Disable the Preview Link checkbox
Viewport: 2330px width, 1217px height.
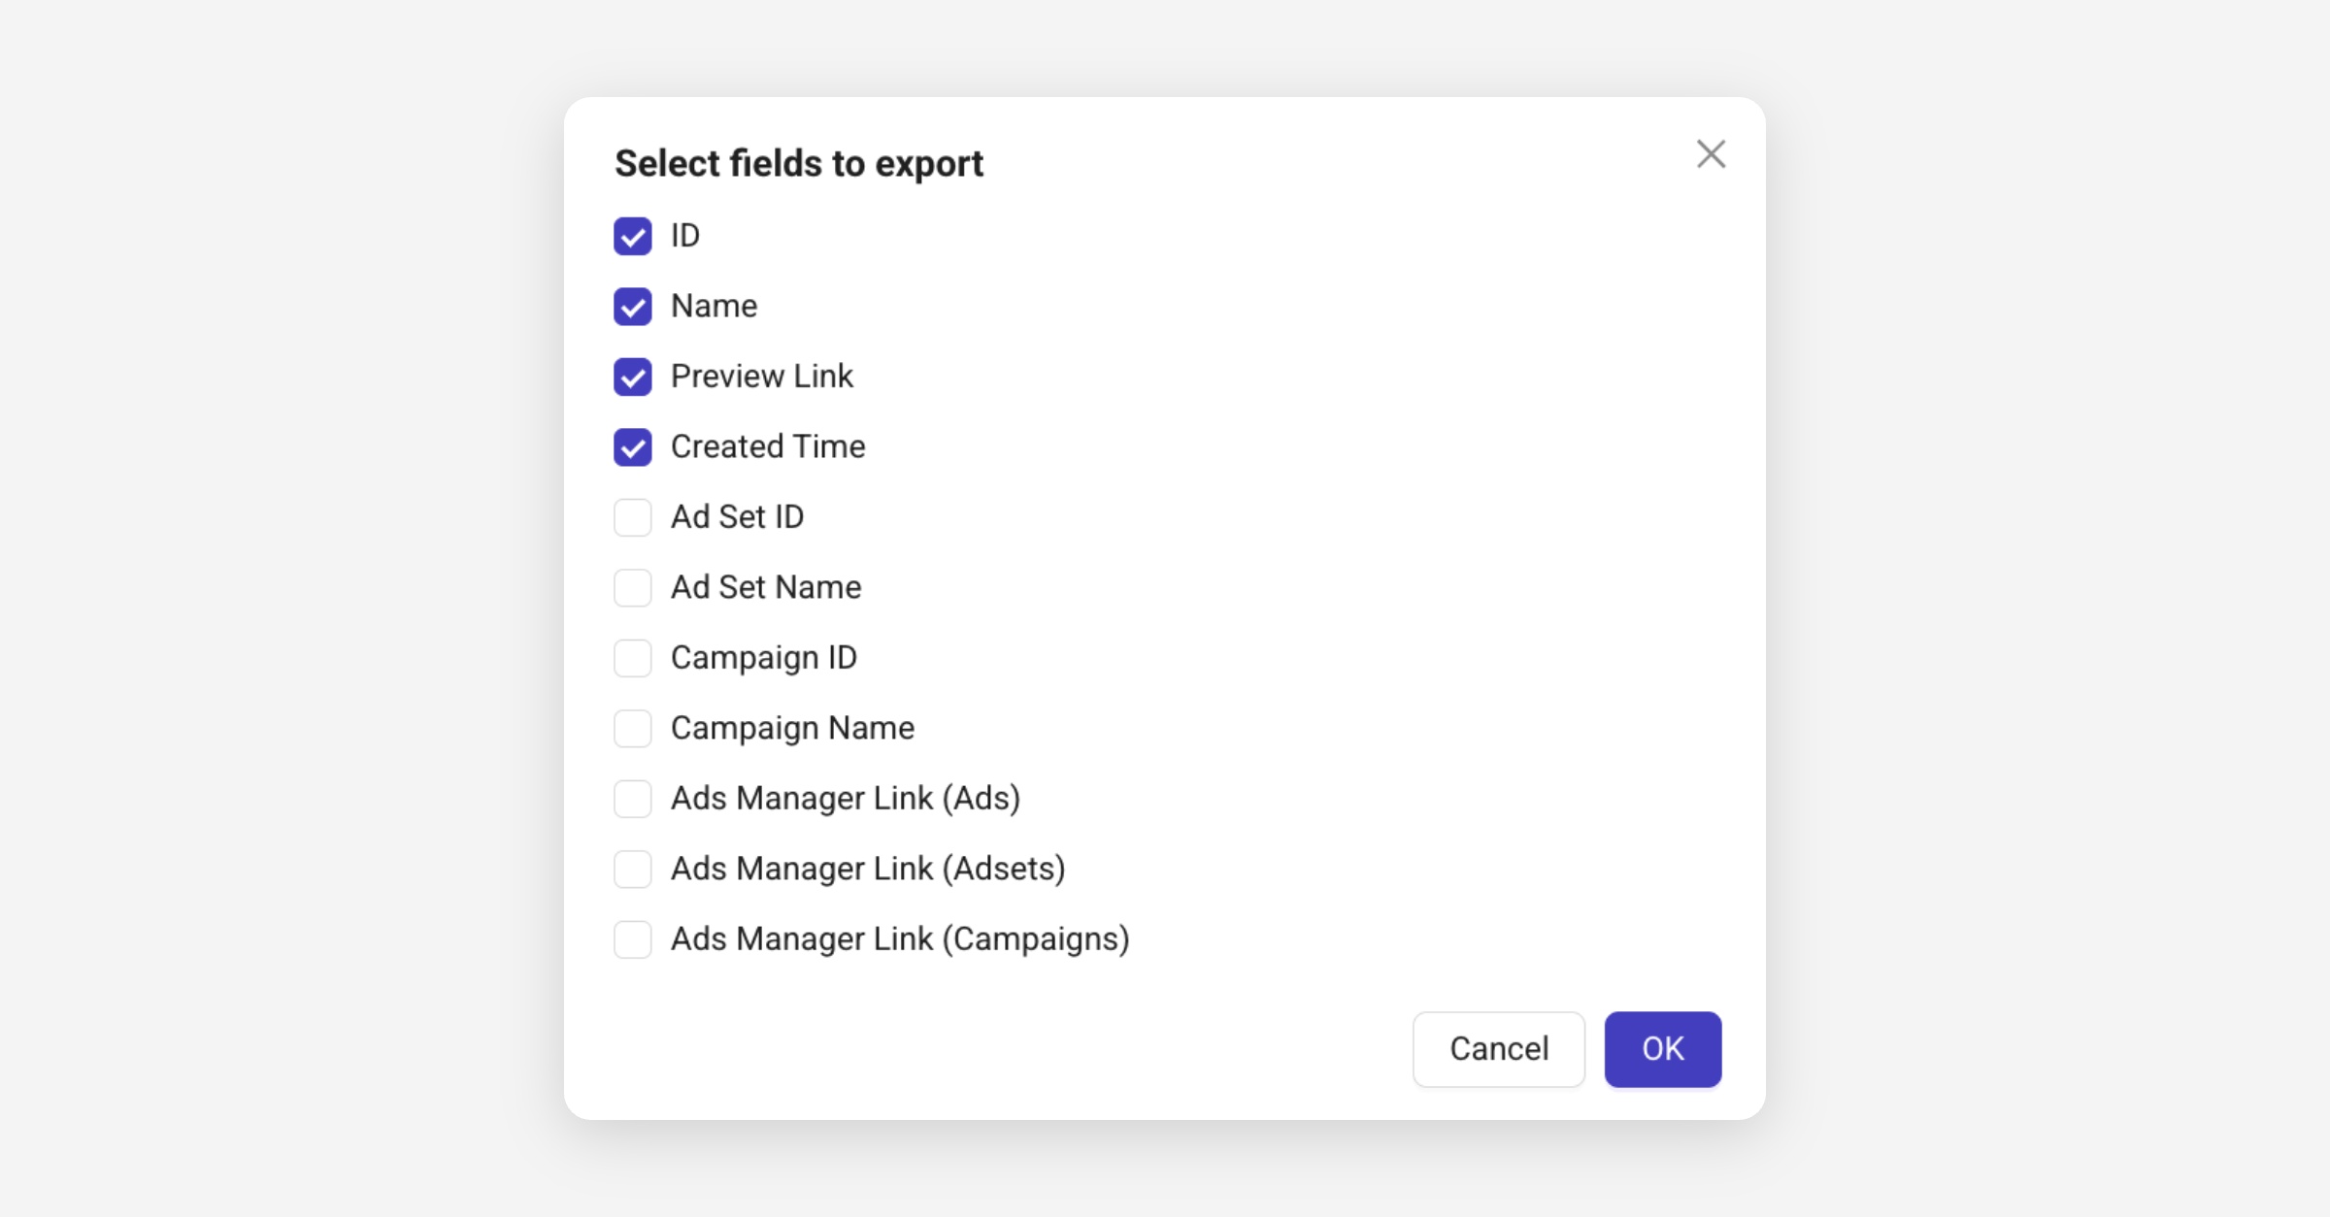[633, 377]
